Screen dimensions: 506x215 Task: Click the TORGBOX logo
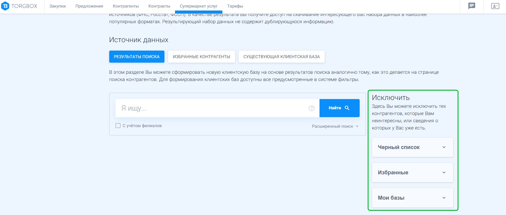click(19, 6)
